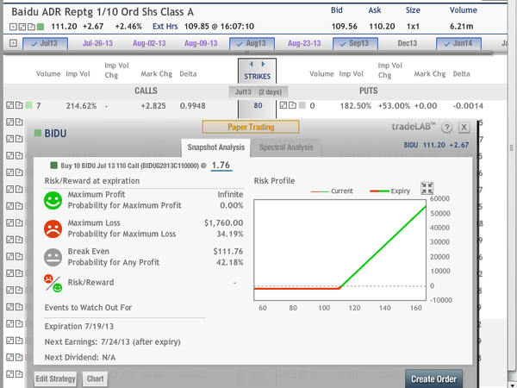Screen dimensions: 517x388
Task: Click the Risk/Reward ratio faces icon
Action: pyautogui.click(x=53, y=283)
